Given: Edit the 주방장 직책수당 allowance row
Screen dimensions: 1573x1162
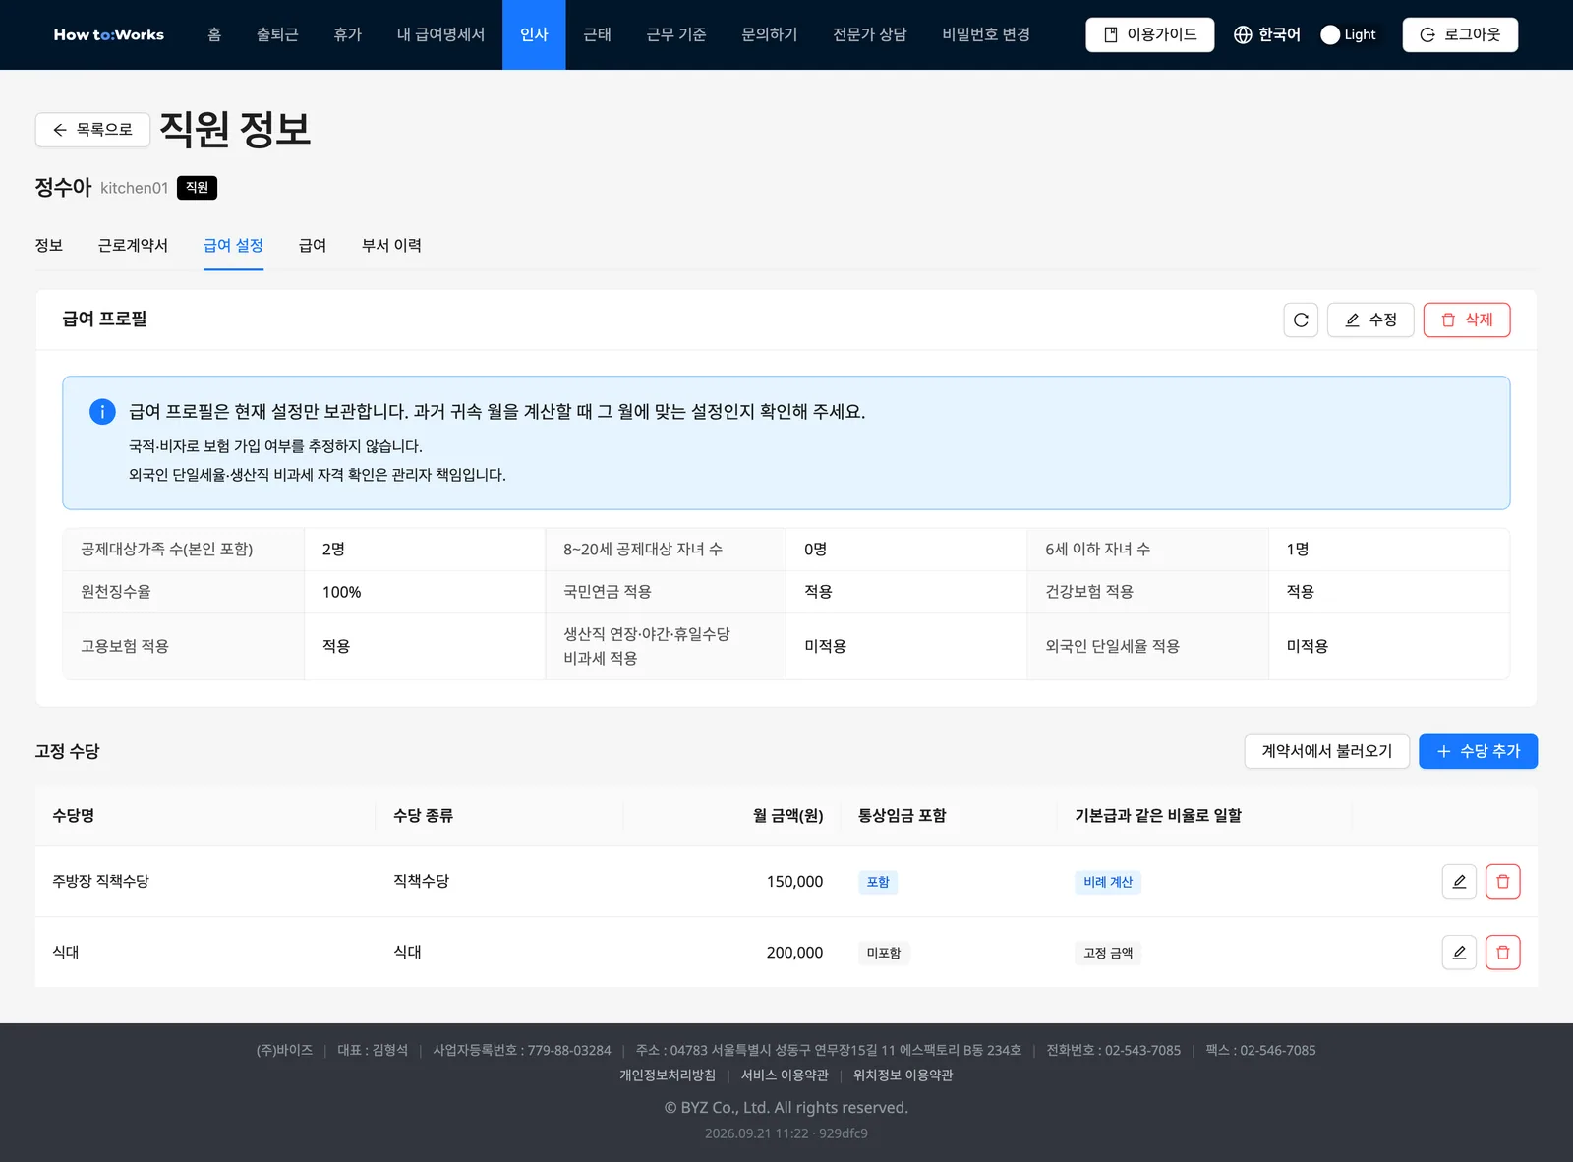Looking at the screenshot, I should (1459, 882).
